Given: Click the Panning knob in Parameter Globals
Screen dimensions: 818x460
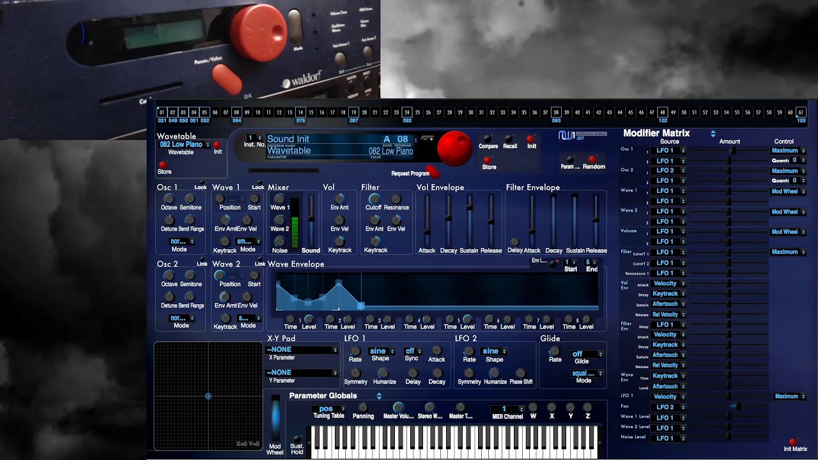Looking at the screenshot, I should point(363,407).
